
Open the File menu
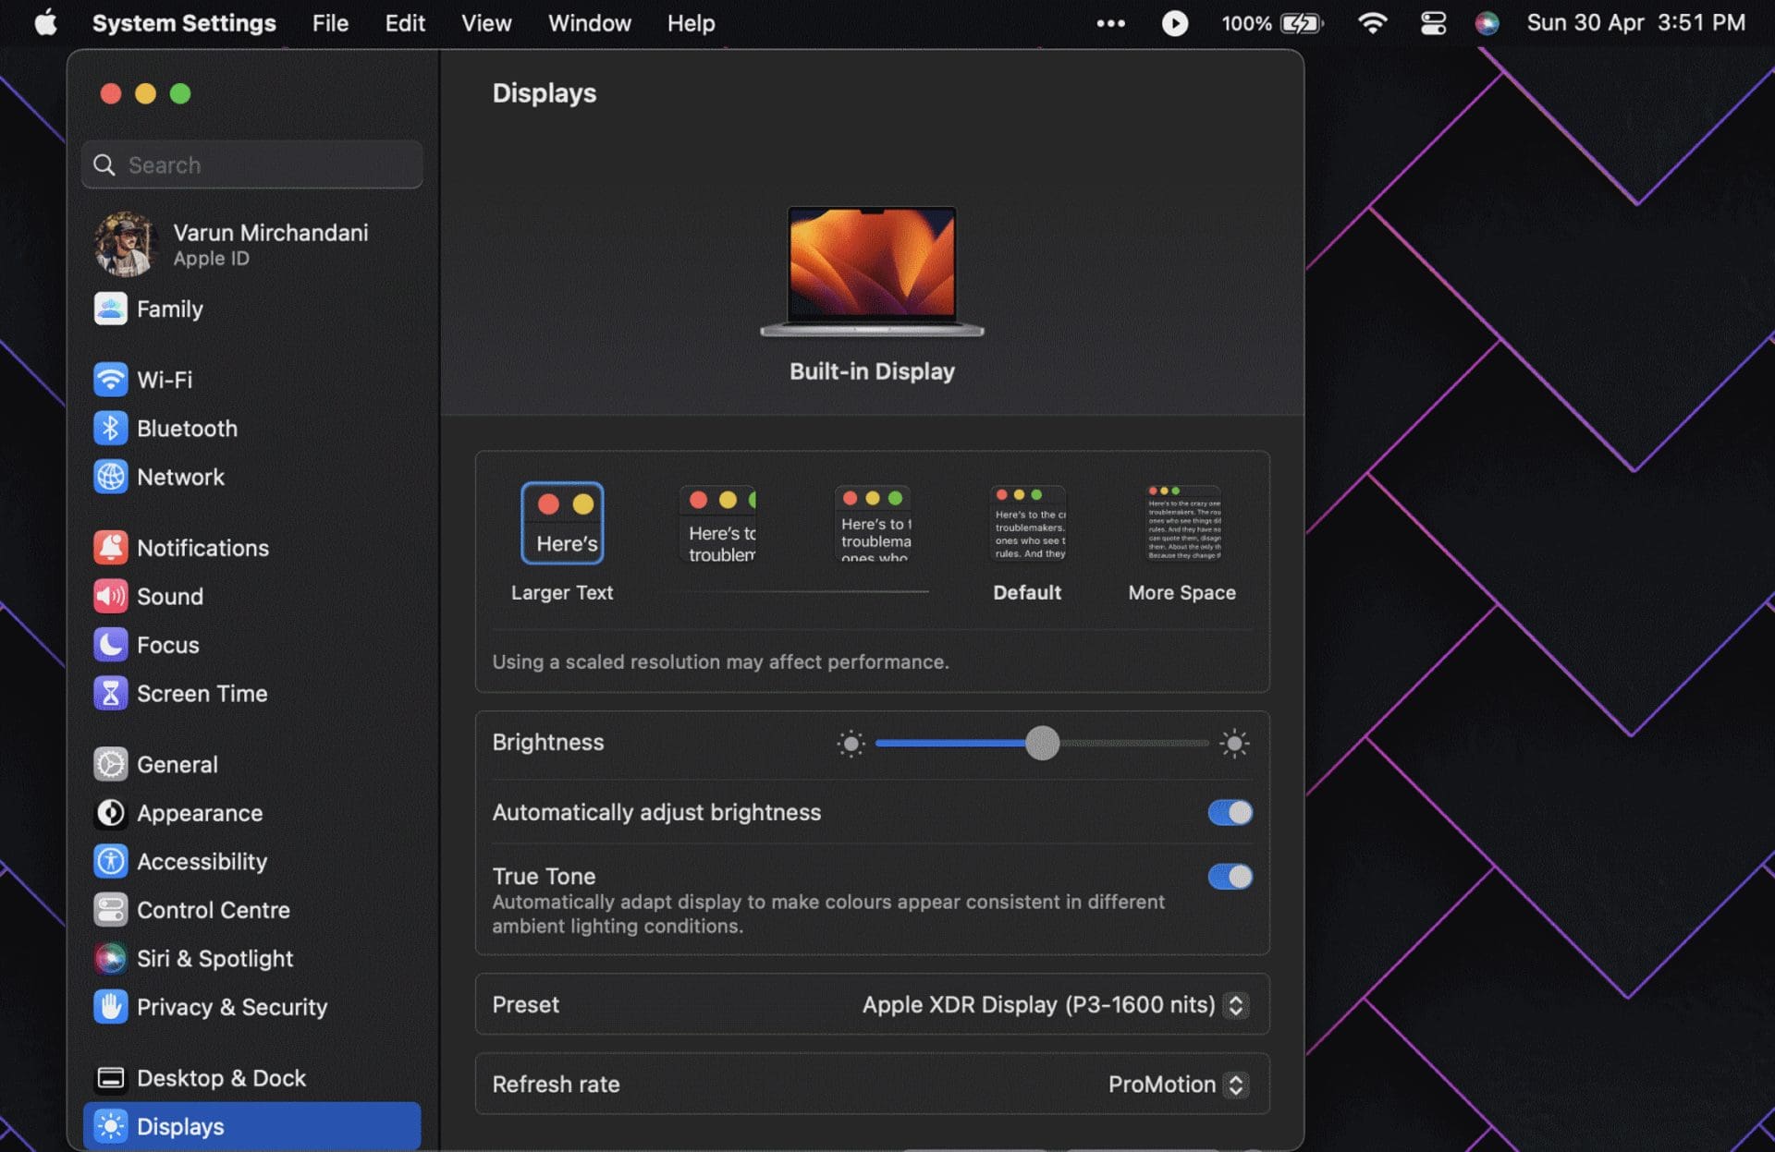pos(330,23)
